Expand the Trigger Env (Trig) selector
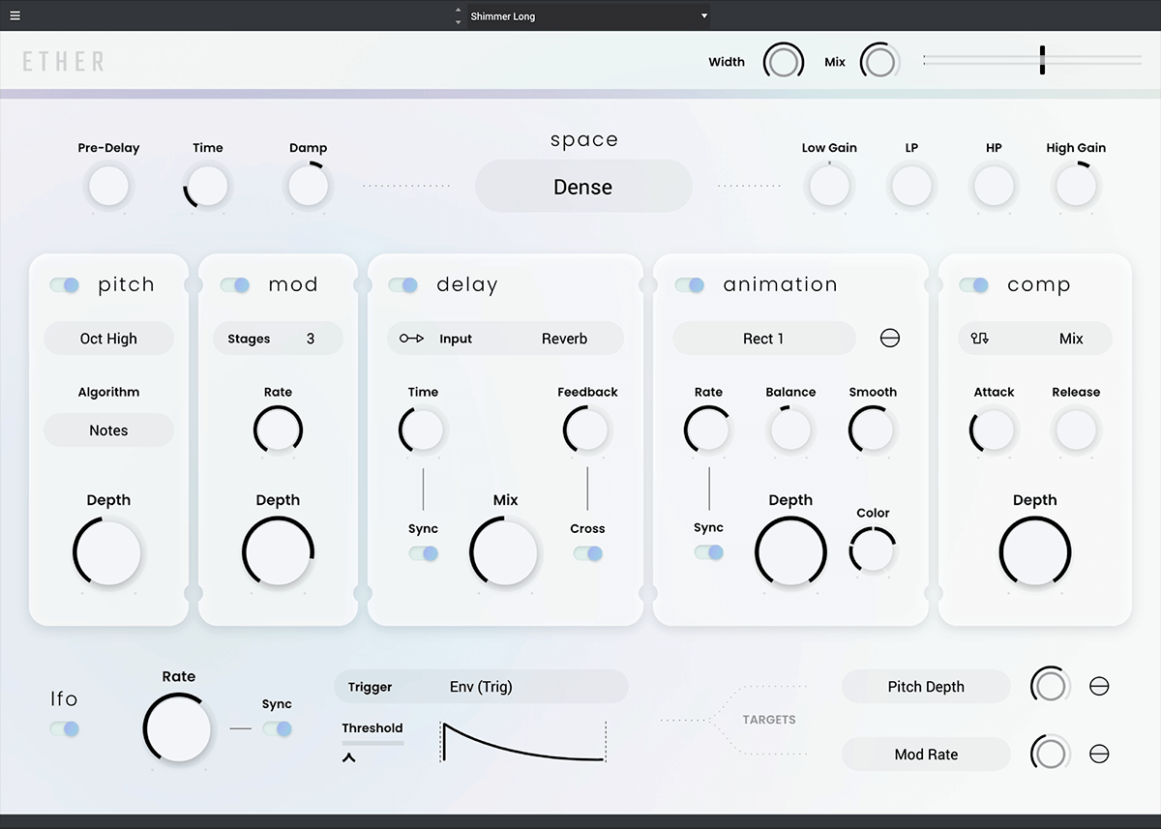Screen dimensions: 1161x829 pyautogui.click(x=481, y=687)
